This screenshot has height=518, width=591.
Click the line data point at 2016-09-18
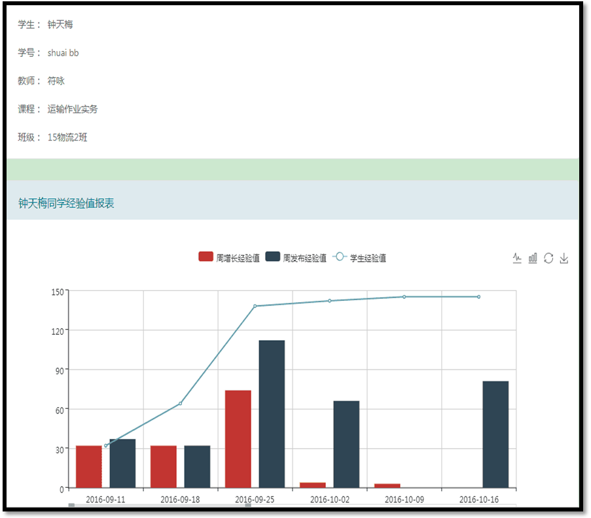[180, 404]
